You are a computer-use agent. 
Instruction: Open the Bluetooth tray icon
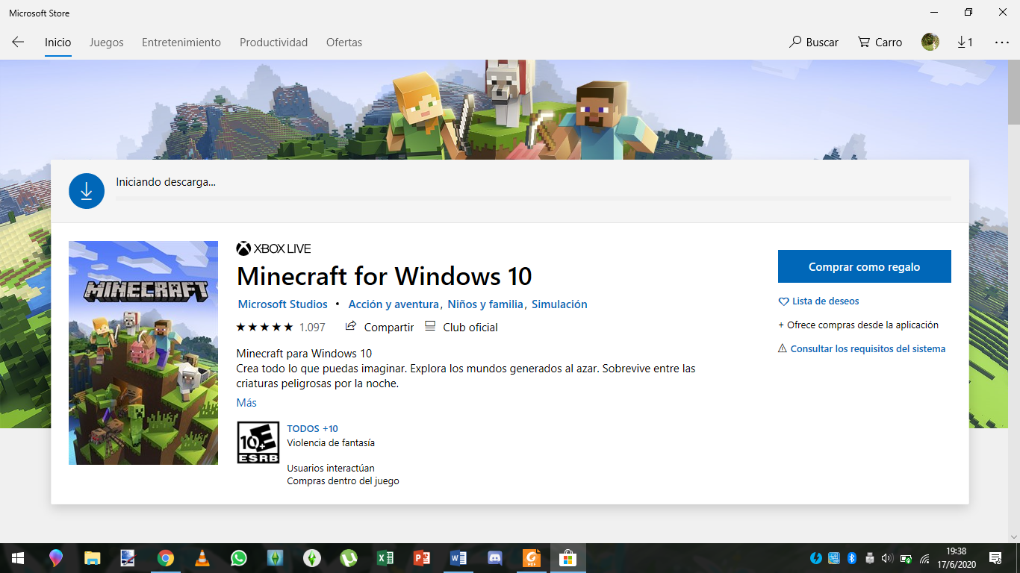click(x=852, y=558)
